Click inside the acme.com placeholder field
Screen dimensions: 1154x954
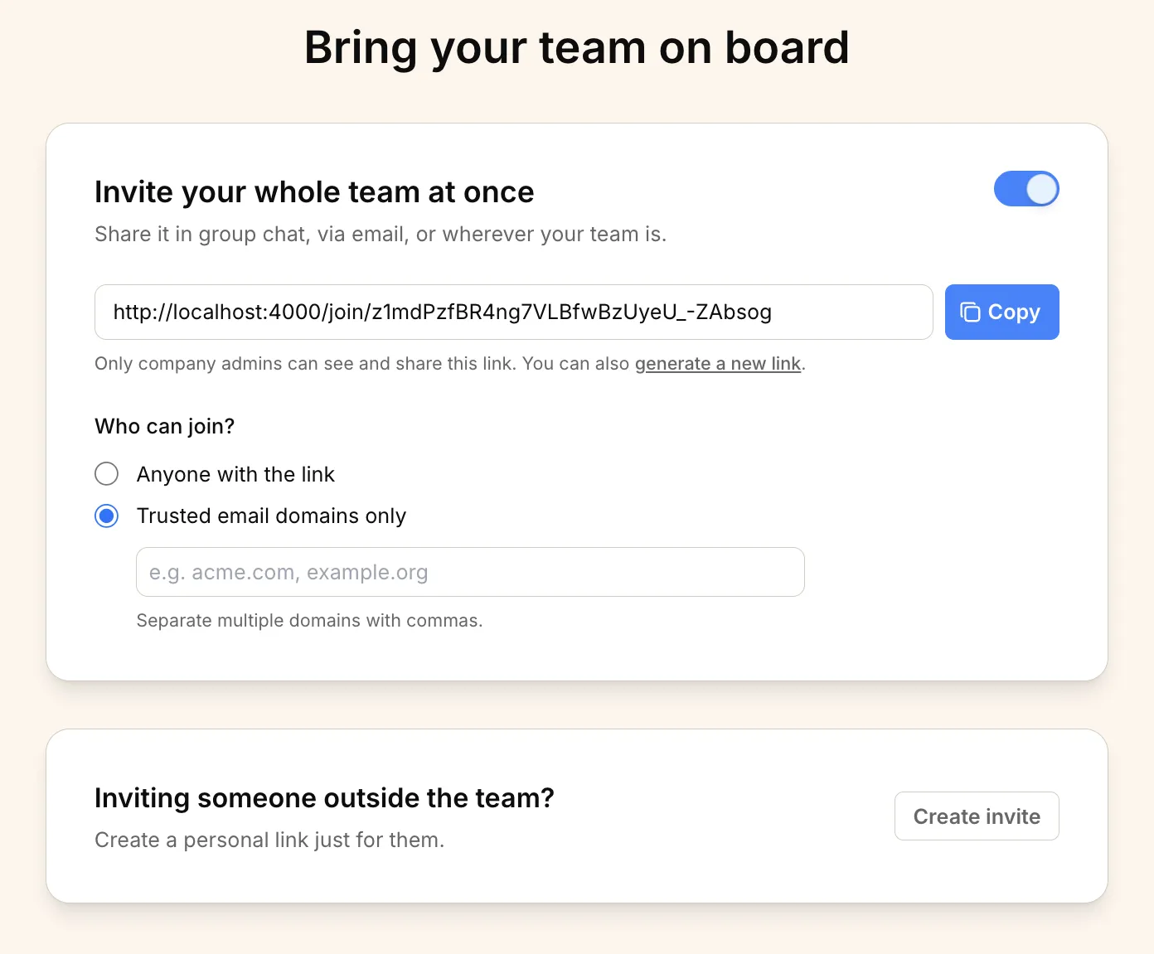click(469, 572)
